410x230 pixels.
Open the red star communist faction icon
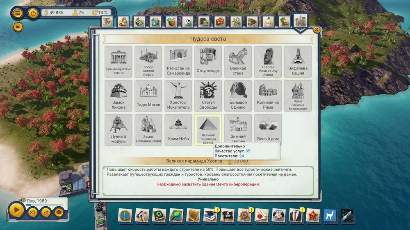click(x=313, y=215)
